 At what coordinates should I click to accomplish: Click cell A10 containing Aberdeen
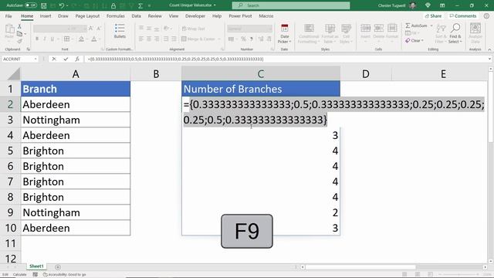pyautogui.click(x=76, y=228)
